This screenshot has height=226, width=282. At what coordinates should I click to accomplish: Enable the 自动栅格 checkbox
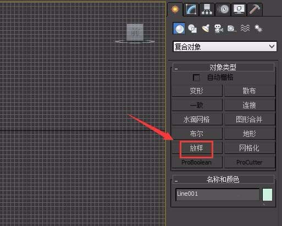click(x=196, y=78)
